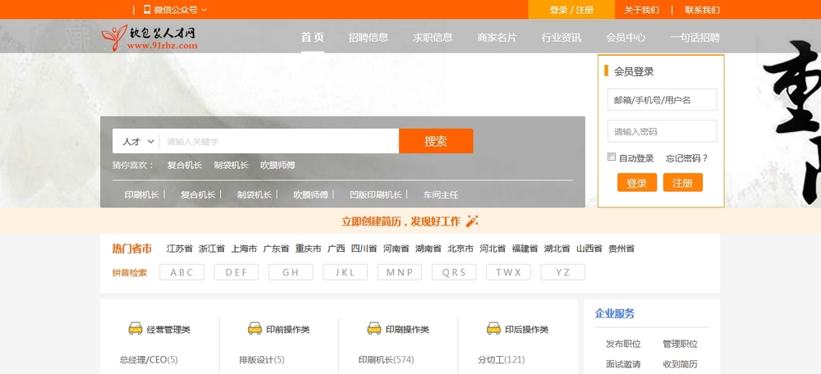821x374 pixels.
Task: Click the Y Z pinyin filter button
Action: click(563, 272)
